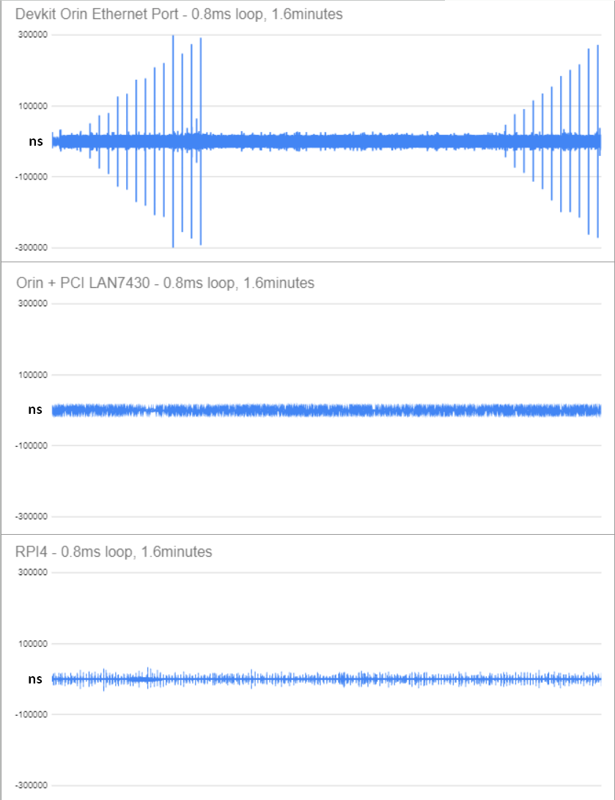Viewport: 615px width, 800px height.
Task: Click the ns axis label of RPI4 chart
Action: [35, 679]
